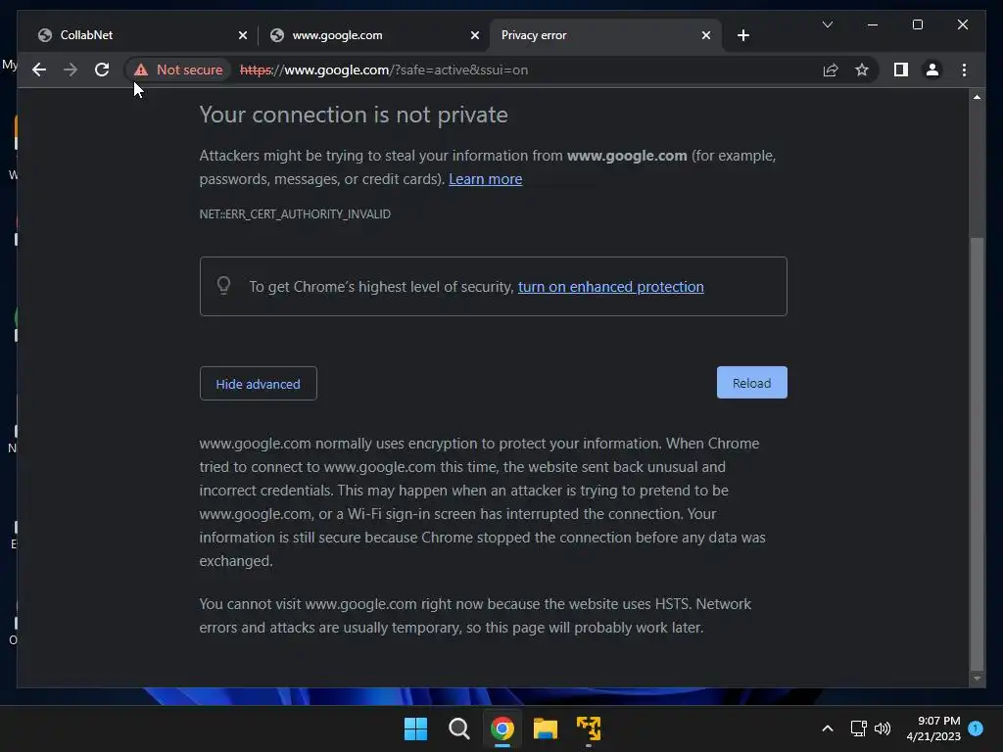The height and width of the screenshot is (752, 1003).
Task: Click the Your connection is not private heading
Action: click(353, 115)
